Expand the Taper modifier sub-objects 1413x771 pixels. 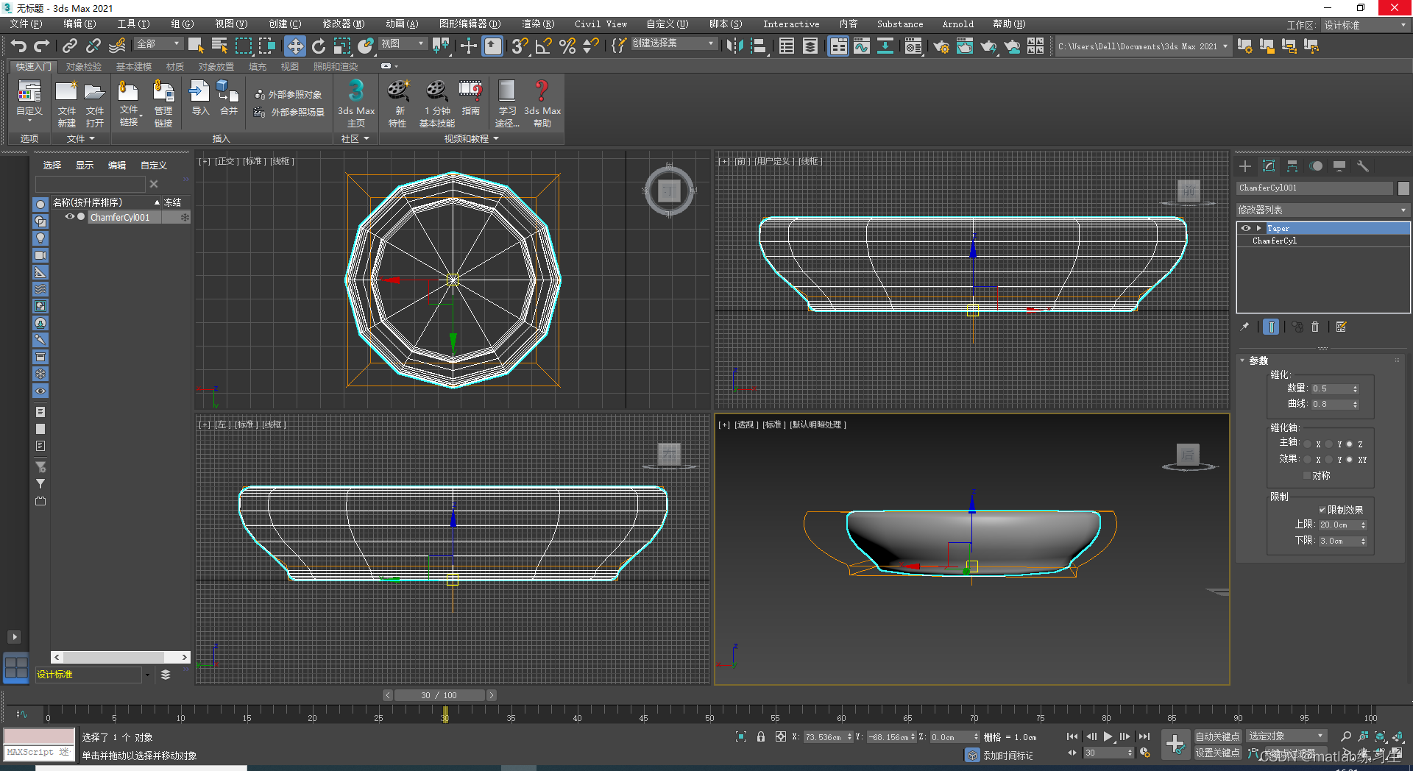tap(1259, 229)
